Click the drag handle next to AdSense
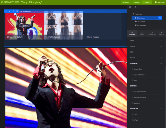Screen dimensions: 166x128 [132, 103]
